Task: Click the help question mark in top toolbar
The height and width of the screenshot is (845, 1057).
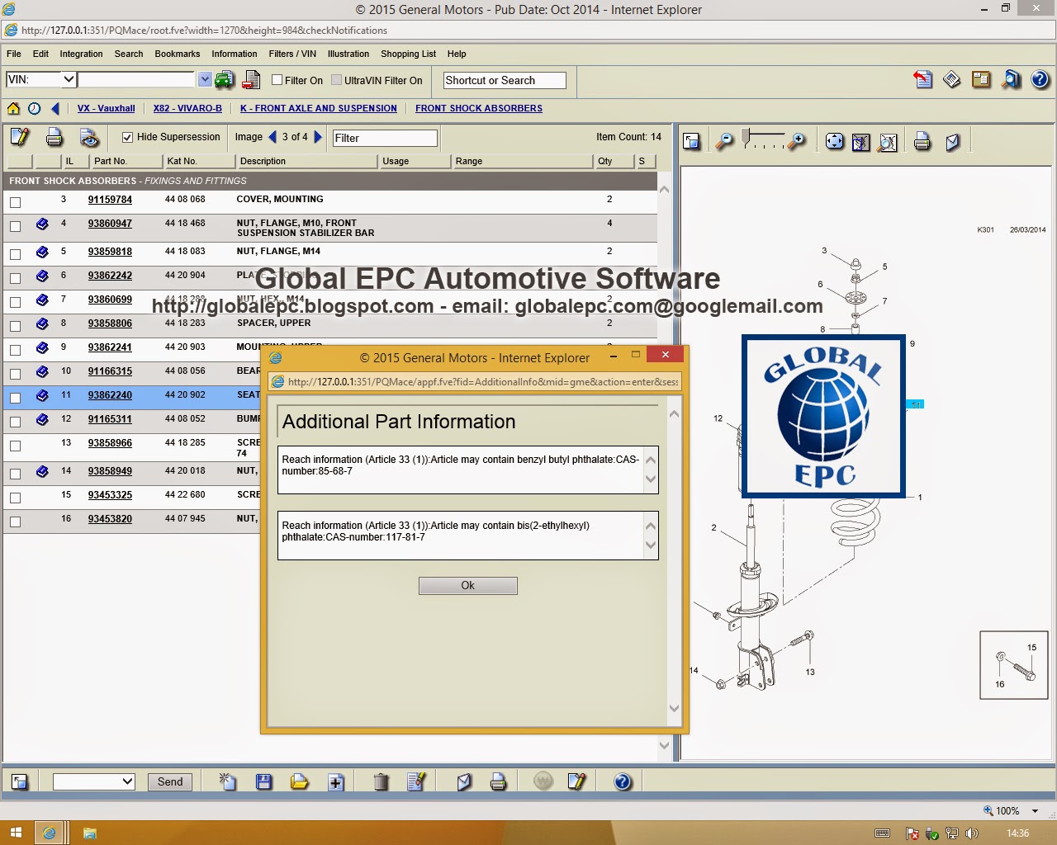Action: pos(1040,79)
